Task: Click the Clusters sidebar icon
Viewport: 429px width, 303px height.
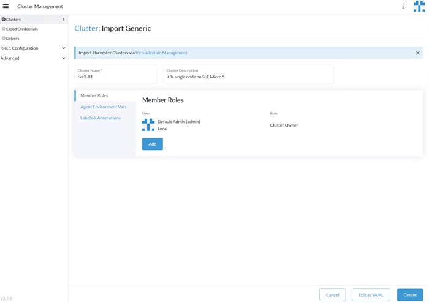Action: pos(4,20)
